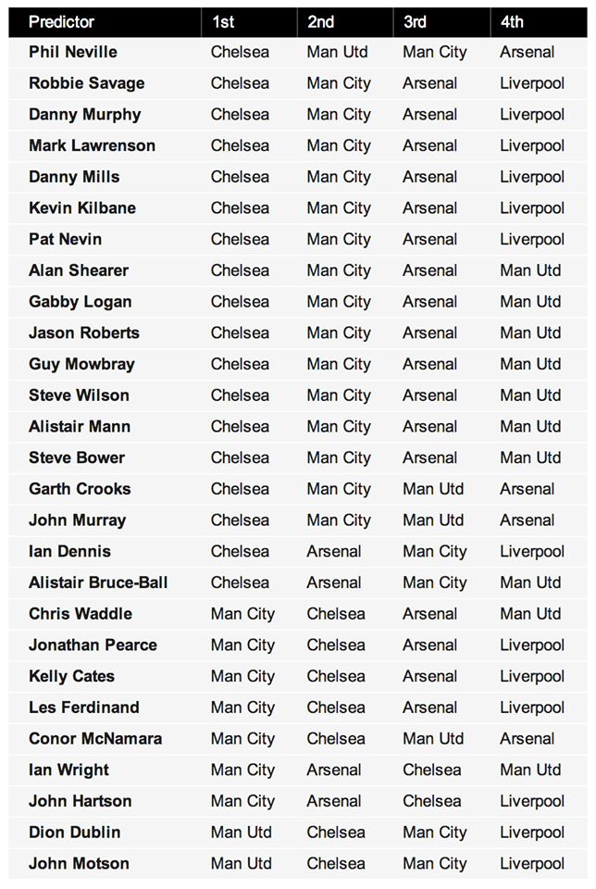Click Conor McNamara's 3rd place Man Utd cell
596x889 pixels.
pos(433,738)
